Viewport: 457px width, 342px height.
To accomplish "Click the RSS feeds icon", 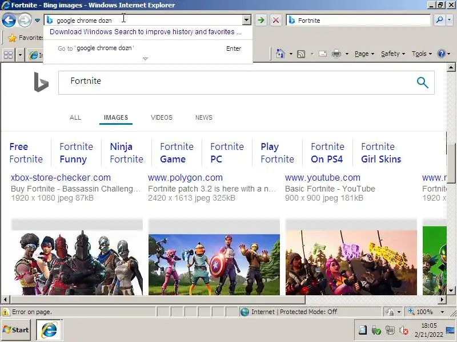I will point(301,54).
